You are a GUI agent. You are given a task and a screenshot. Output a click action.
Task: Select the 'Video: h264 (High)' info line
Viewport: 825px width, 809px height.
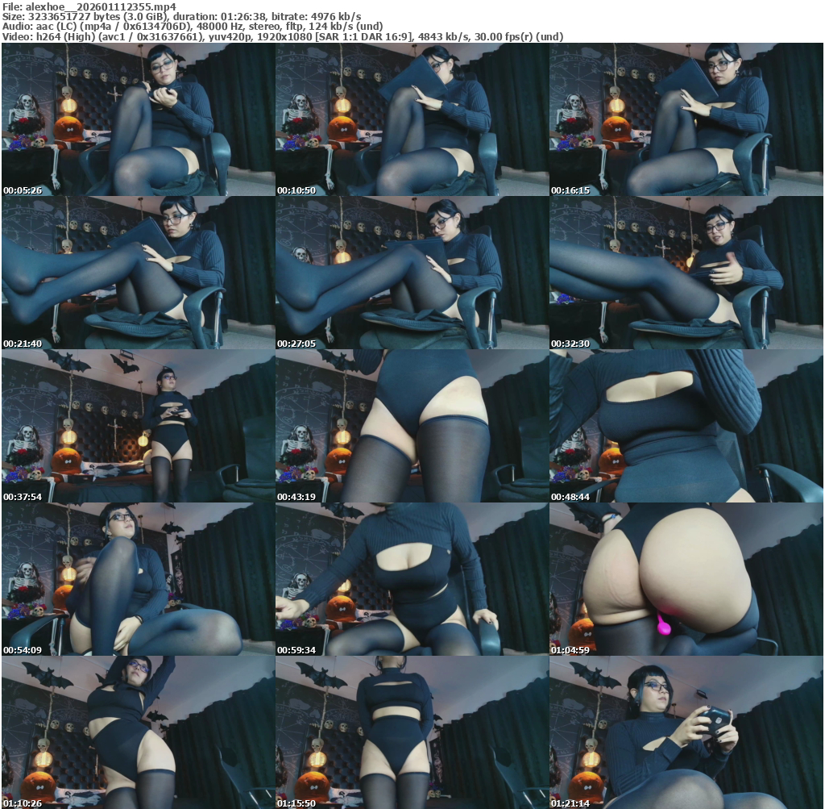click(x=283, y=36)
